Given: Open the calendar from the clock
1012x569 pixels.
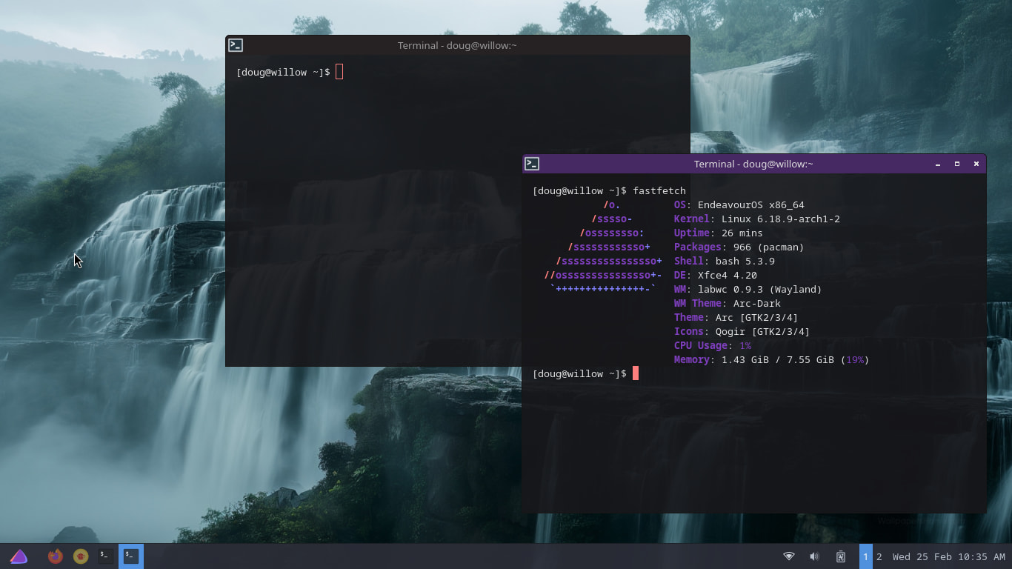Looking at the screenshot, I should click(x=948, y=556).
